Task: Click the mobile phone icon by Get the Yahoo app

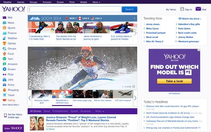Action: [x=5, y=115]
